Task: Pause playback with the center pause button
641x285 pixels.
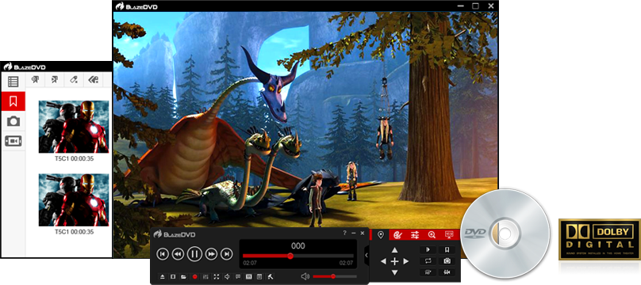Action: pyautogui.click(x=194, y=254)
